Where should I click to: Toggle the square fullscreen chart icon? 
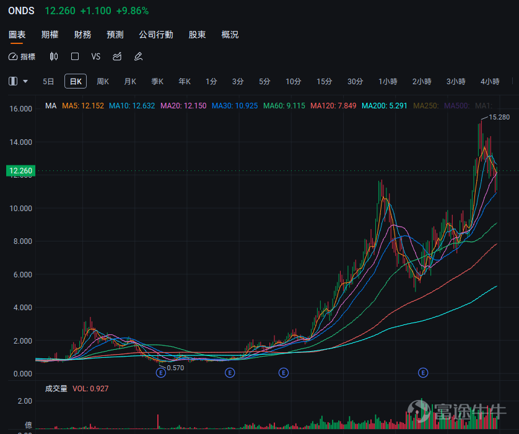(x=75, y=56)
